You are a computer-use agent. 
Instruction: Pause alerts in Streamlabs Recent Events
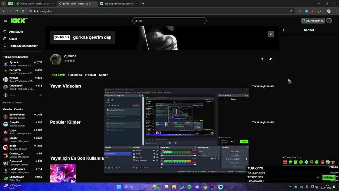point(112,105)
